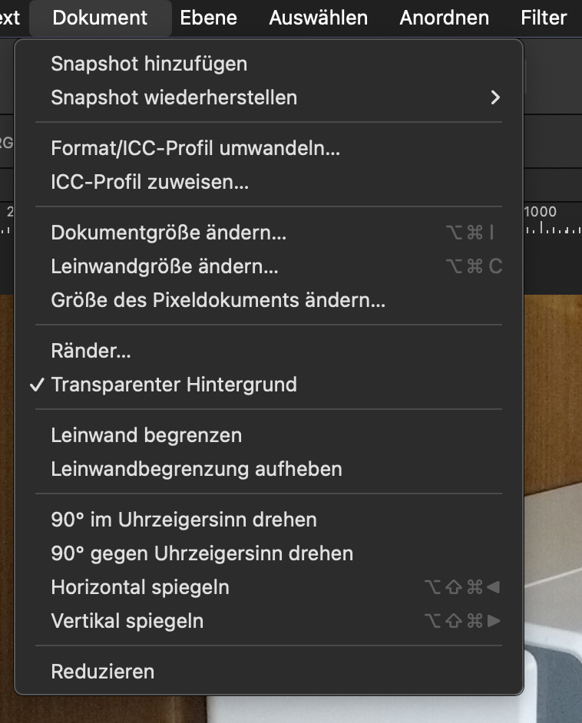Open 'Leinwandgröße ändern…' dialog

tap(164, 266)
